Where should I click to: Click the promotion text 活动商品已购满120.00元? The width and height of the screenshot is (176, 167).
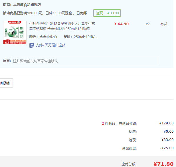tap(23, 13)
